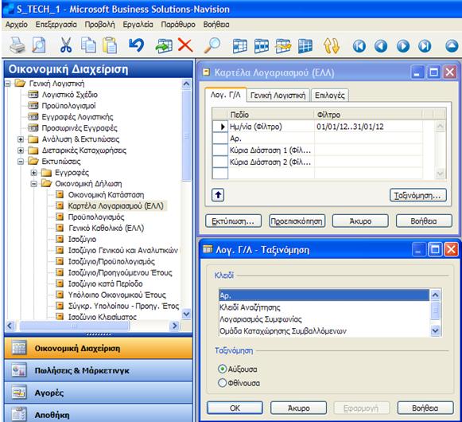The height and width of the screenshot is (422, 462).
Task: Click the Undo arrow icon
Action: 136,45
